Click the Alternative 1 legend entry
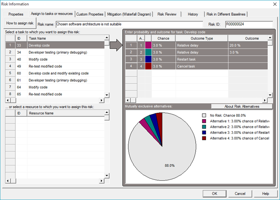Viewport: 280px width, 200px height. [x=236, y=121]
